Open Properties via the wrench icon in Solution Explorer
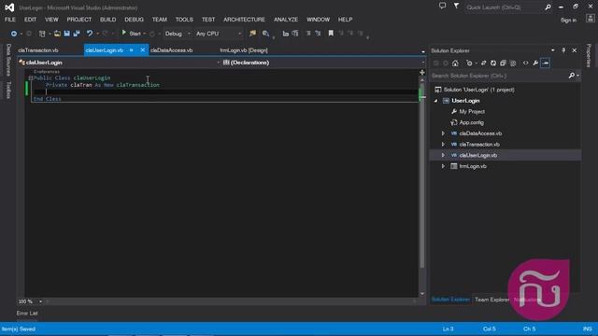The width and height of the screenshot is (598, 336). click(x=535, y=63)
